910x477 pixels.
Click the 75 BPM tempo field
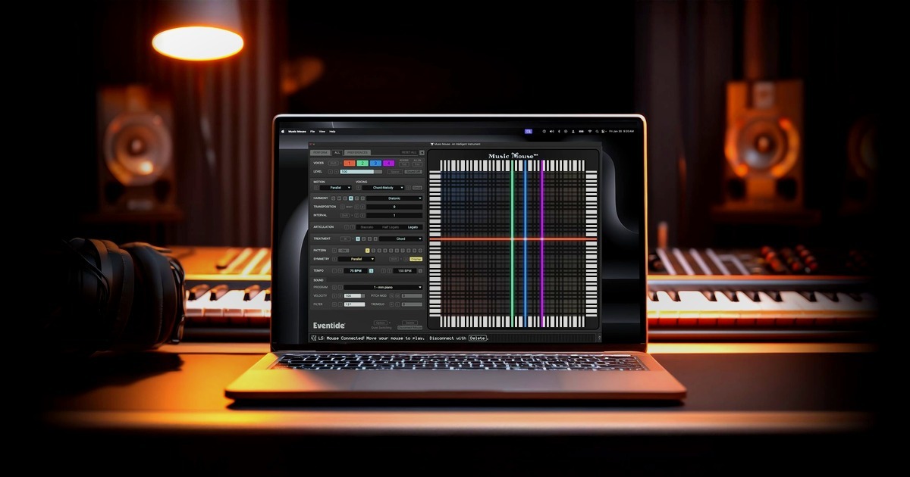click(x=356, y=271)
